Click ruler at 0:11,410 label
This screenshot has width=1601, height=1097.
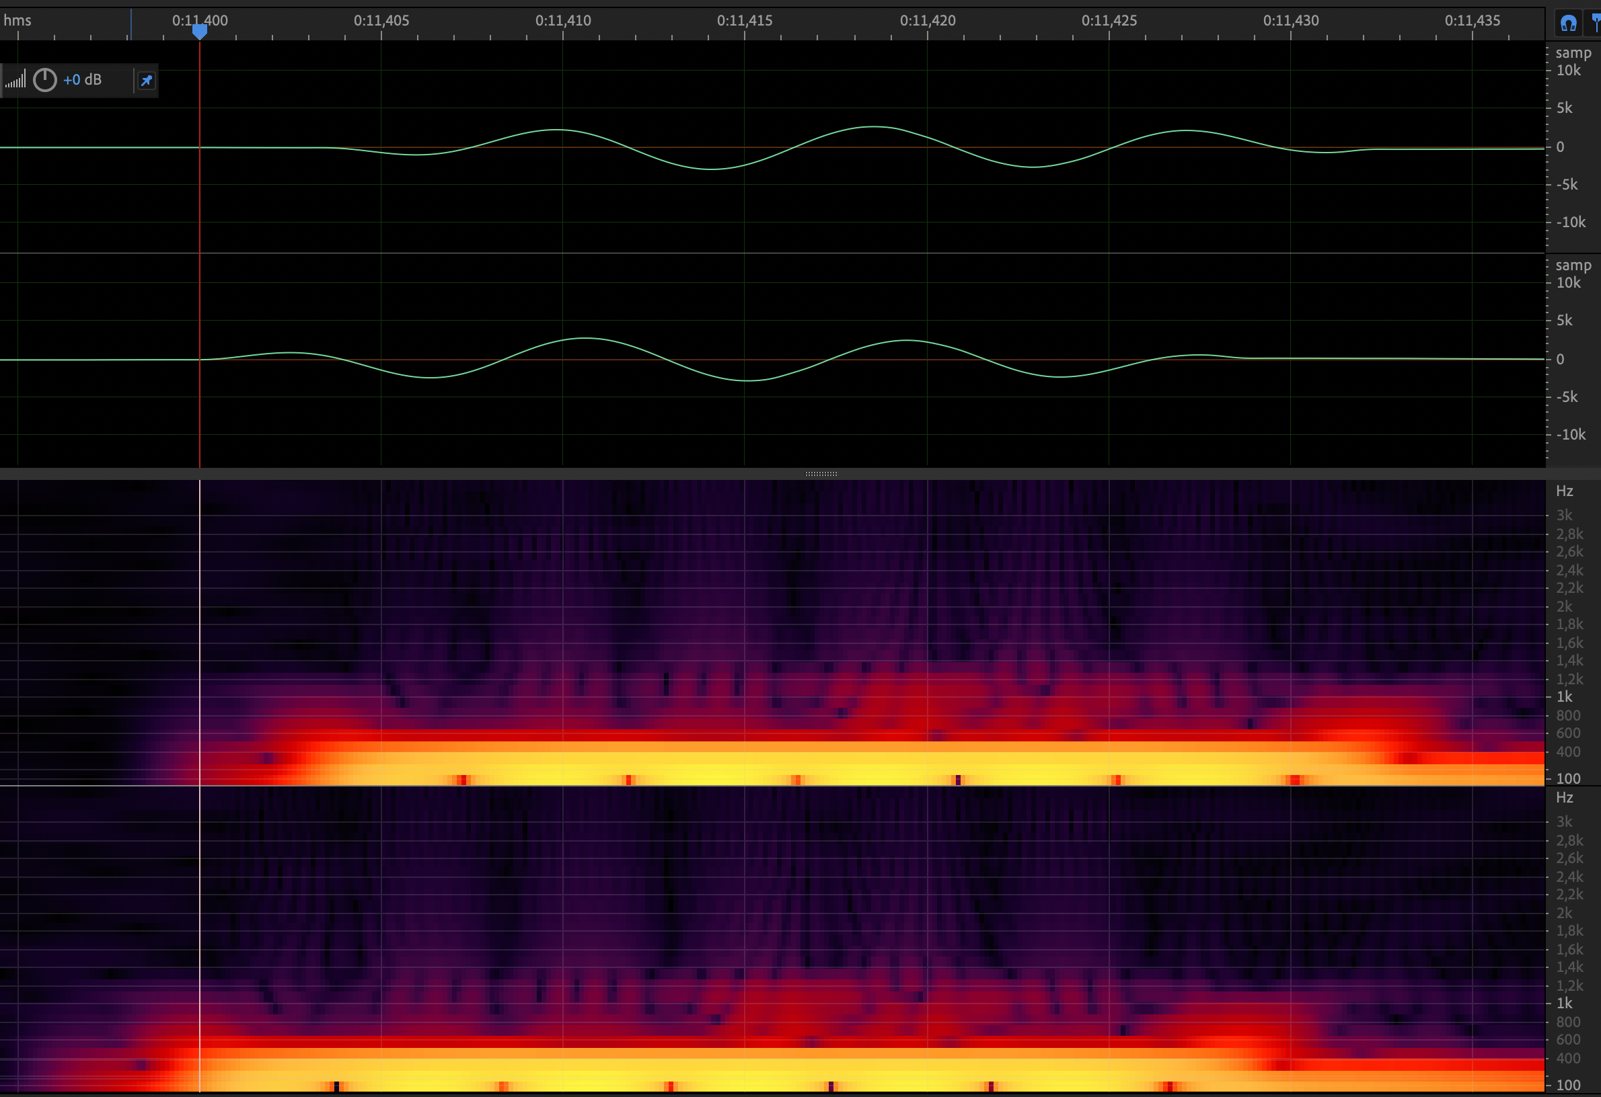pos(563,20)
